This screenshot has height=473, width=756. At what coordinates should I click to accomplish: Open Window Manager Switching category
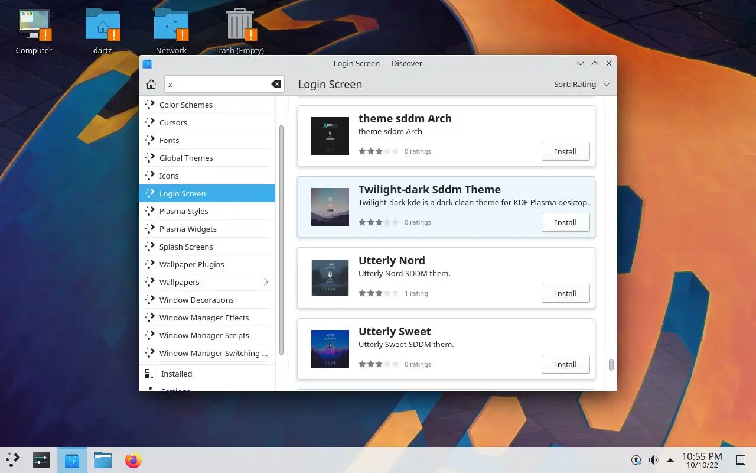click(x=207, y=353)
